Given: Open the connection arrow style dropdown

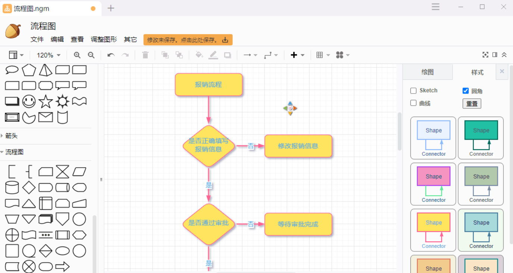Looking at the screenshot, I should click(250, 55).
